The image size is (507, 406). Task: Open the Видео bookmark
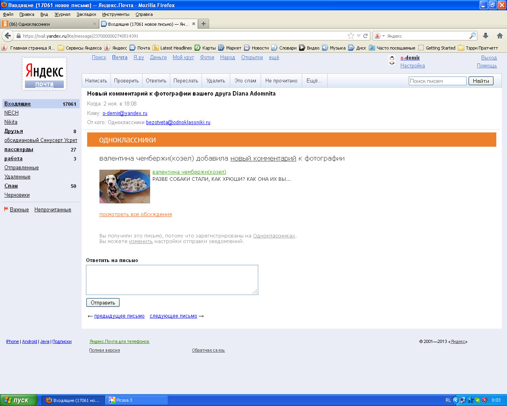[309, 48]
